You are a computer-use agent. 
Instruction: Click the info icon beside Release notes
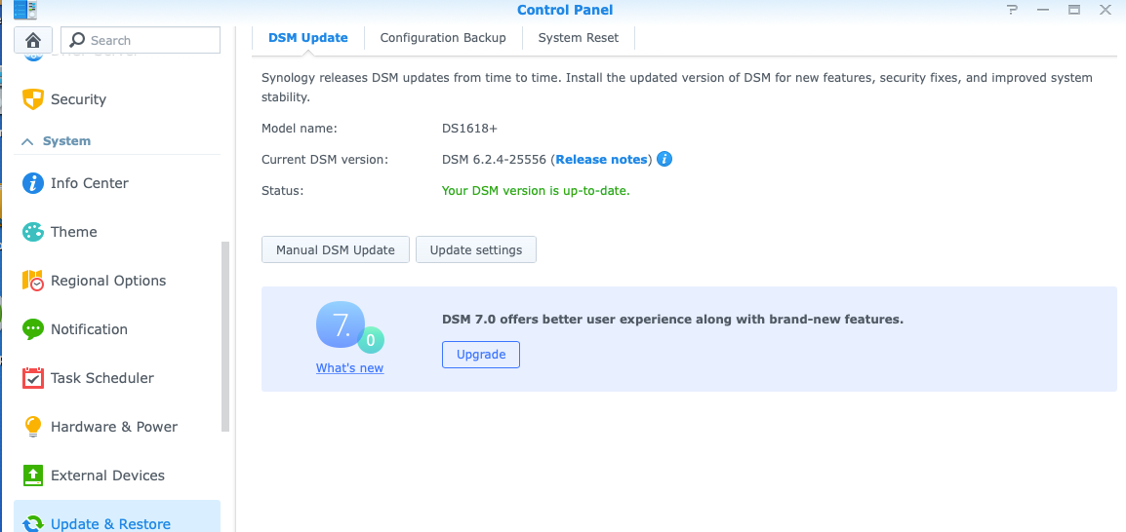(x=664, y=159)
